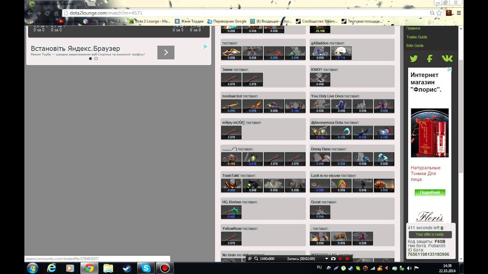The width and height of the screenshot is (488, 274).
Task: Open the Twitter icon in the sidebar
Action: click(414, 59)
